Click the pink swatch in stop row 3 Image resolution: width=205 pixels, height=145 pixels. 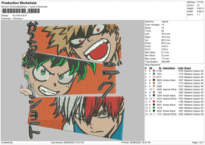tap(154, 77)
